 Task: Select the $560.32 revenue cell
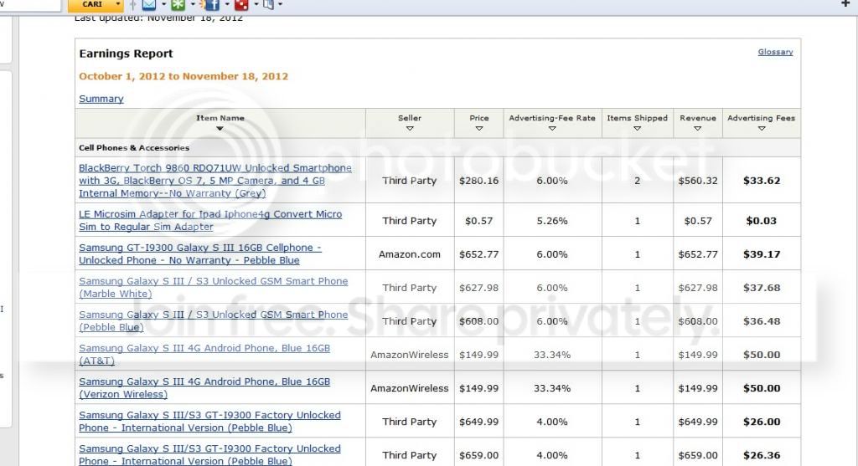click(698, 181)
